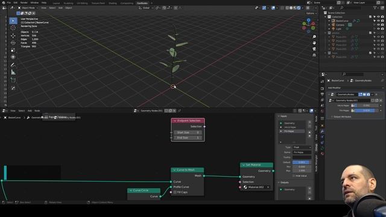Click the pause render button in viewport header
Viewport: 386px width, 217px height.
click(308, 8)
